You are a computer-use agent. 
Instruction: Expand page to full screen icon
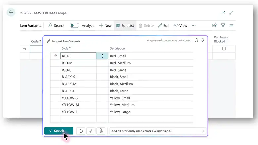231,13
